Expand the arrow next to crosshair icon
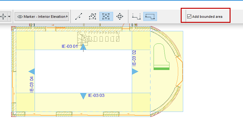This screenshot has height=120, width=243. click(9, 17)
